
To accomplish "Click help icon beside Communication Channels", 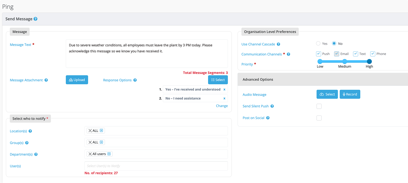I will (288, 54).
